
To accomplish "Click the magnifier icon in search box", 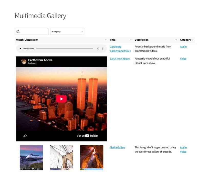I will (x=18, y=31).
